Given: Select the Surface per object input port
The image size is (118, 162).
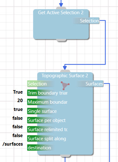Looking at the screenshot, I should 47,120.
